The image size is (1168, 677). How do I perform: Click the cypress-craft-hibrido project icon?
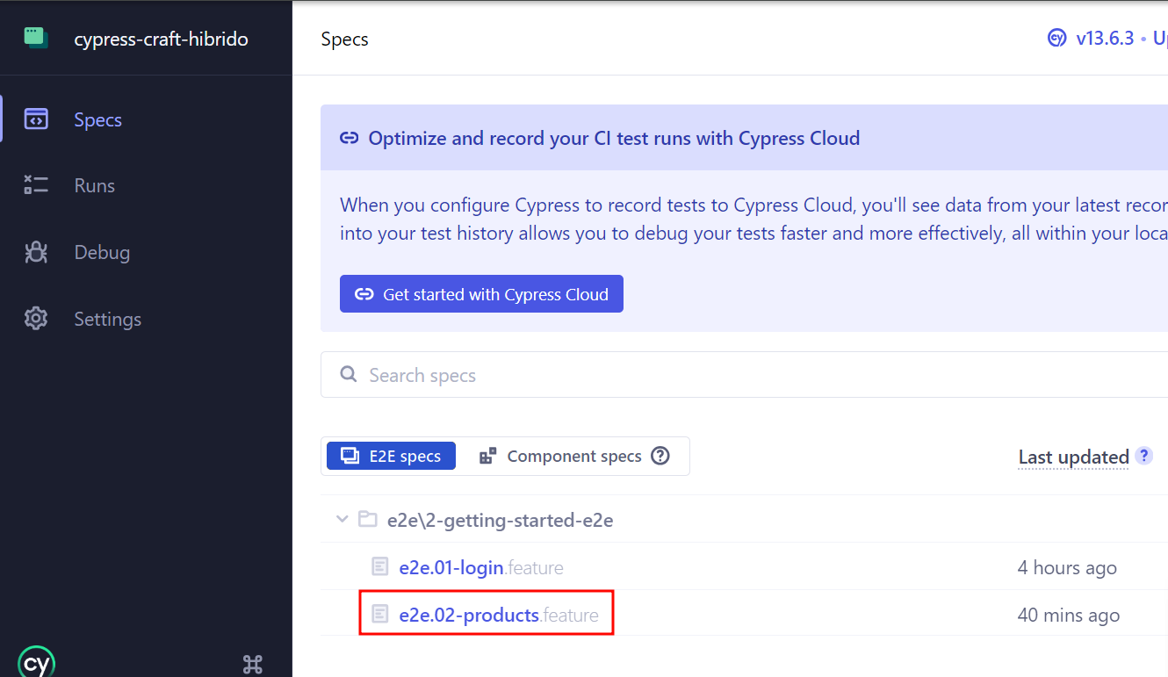click(36, 38)
